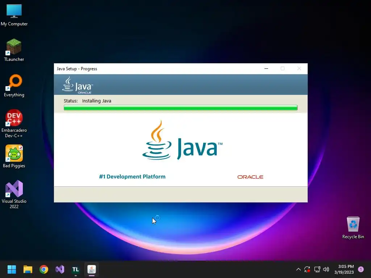Select the Embarcadero Dev-C++ shortcut
Viewport: 371px width, 278px height.
[x=14, y=123]
